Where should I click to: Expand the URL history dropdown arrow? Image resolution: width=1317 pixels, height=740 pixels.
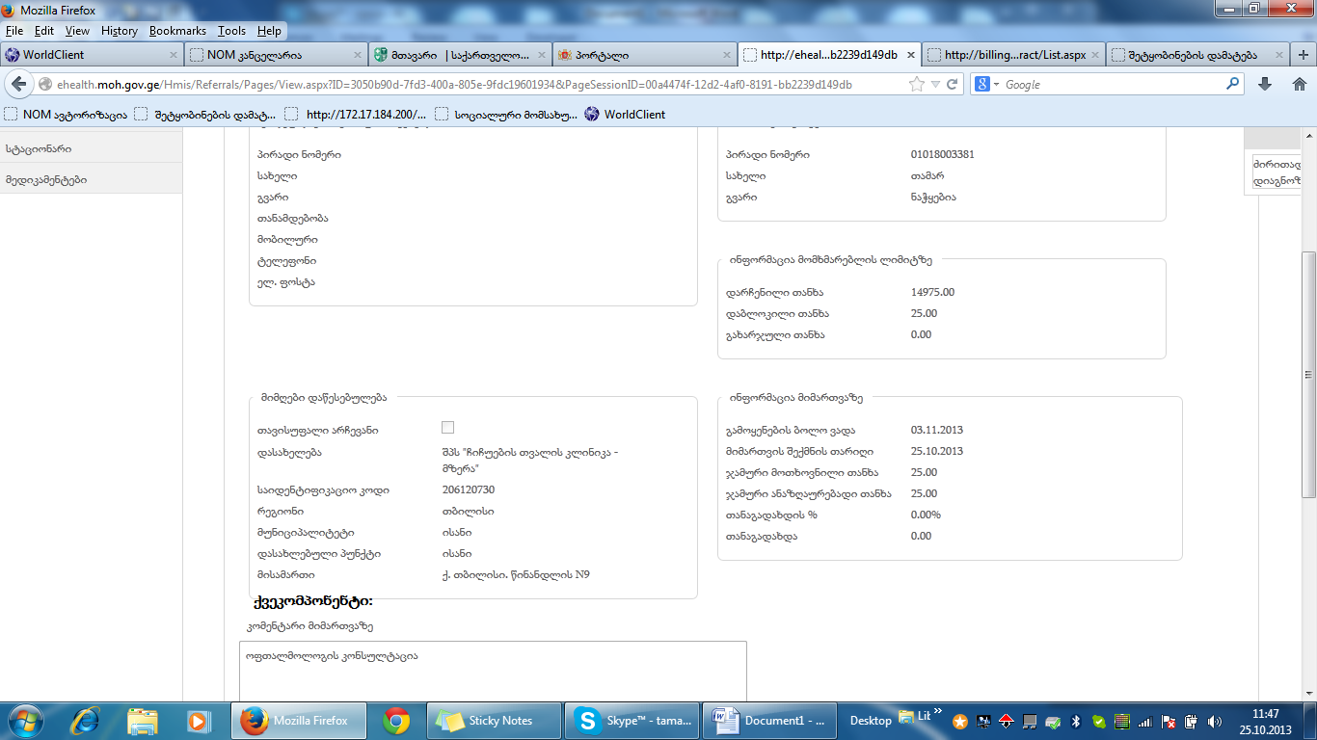click(x=935, y=85)
